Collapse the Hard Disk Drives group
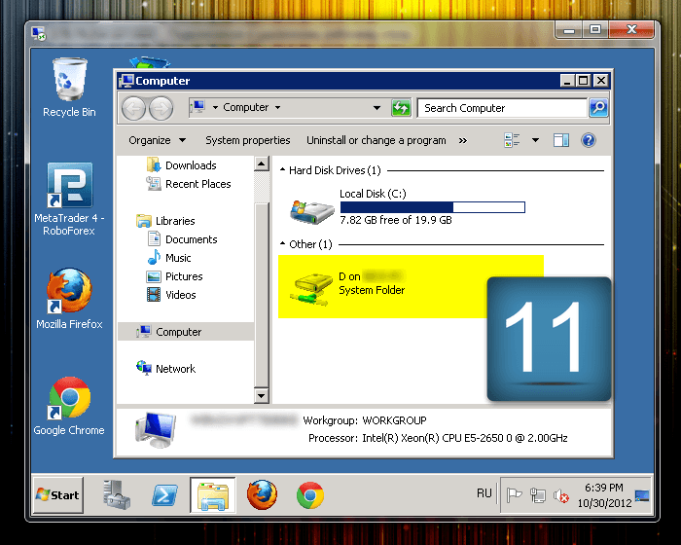 (x=283, y=170)
